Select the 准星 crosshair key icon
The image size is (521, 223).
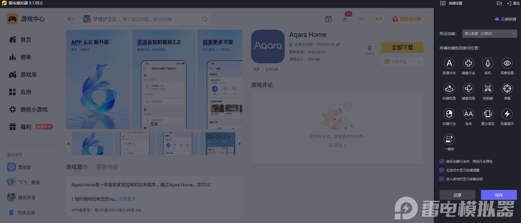pyautogui.click(x=507, y=89)
